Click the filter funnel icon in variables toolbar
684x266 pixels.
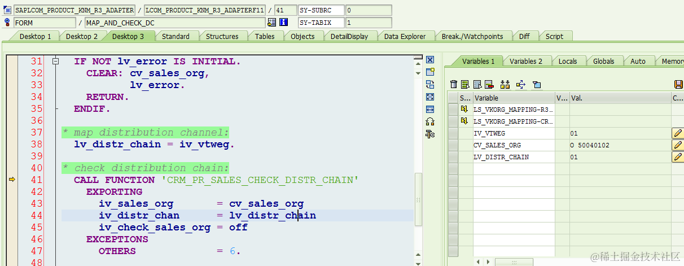pos(537,85)
